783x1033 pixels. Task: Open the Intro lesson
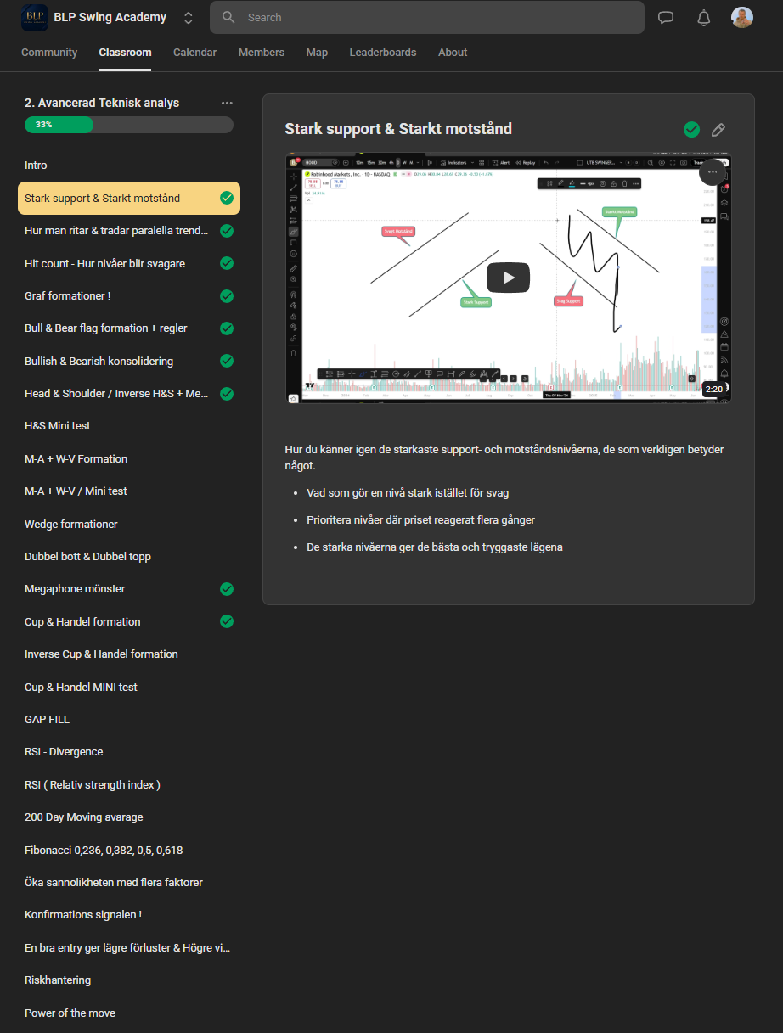click(129, 166)
